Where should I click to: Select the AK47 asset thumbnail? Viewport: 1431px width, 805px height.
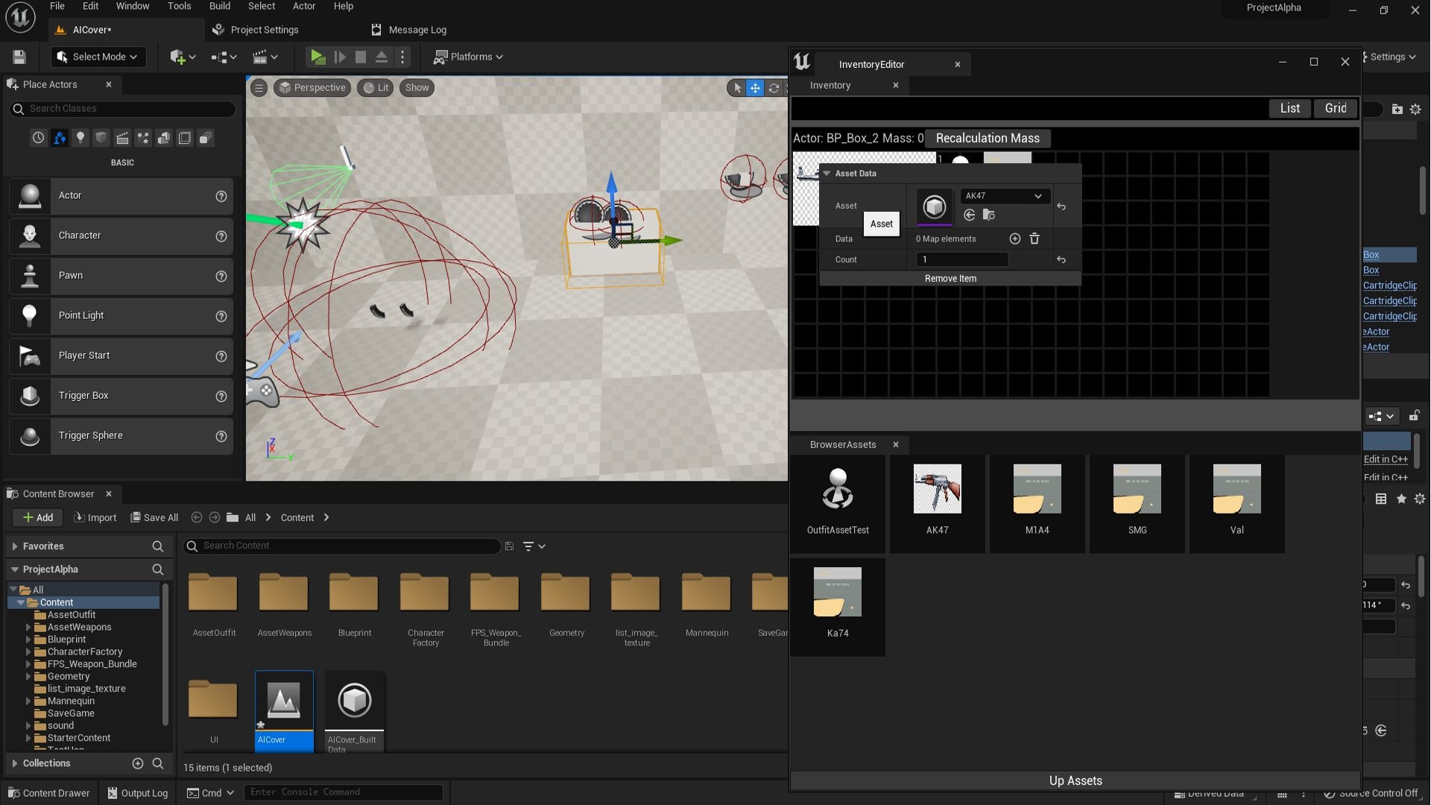(937, 490)
